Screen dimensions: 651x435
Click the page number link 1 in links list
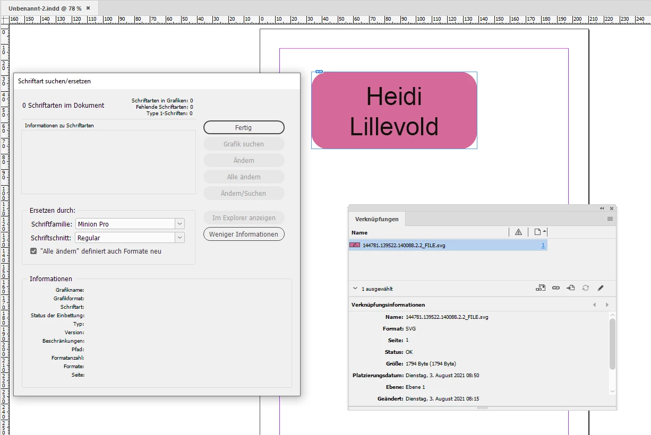(x=543, y=245)
